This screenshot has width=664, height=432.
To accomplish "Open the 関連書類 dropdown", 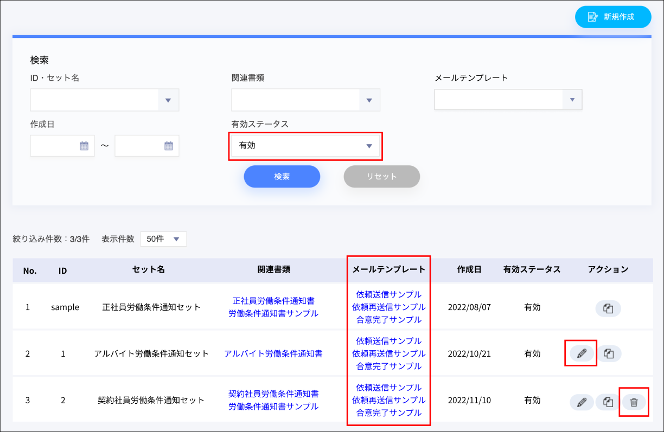I will (369, 100).
